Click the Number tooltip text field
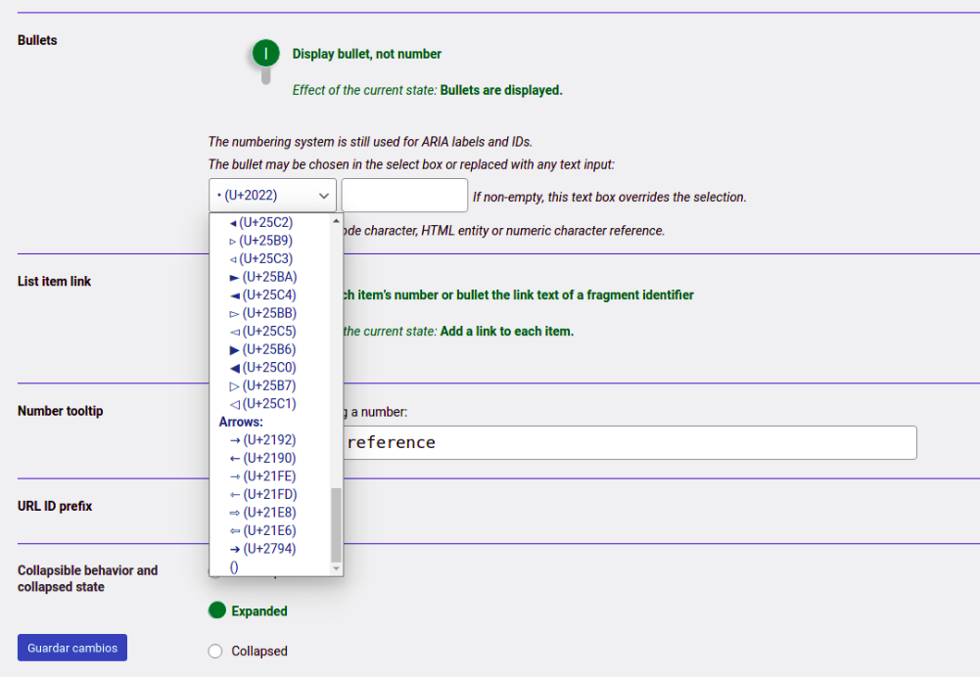 point(629,443)
